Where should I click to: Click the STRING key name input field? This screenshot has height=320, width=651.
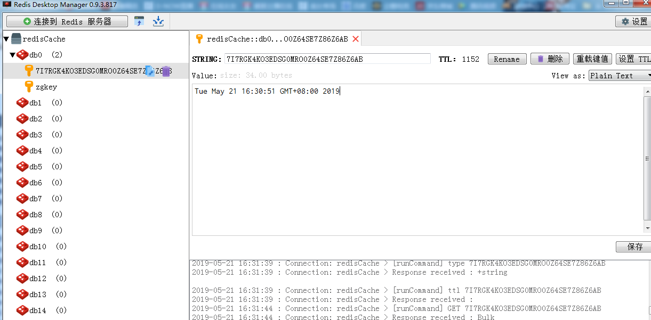coord(327,59)
